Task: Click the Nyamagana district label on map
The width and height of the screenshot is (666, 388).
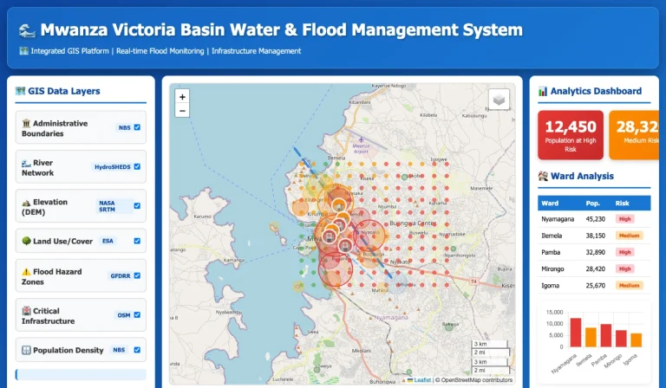Action: tap(391, 317)
